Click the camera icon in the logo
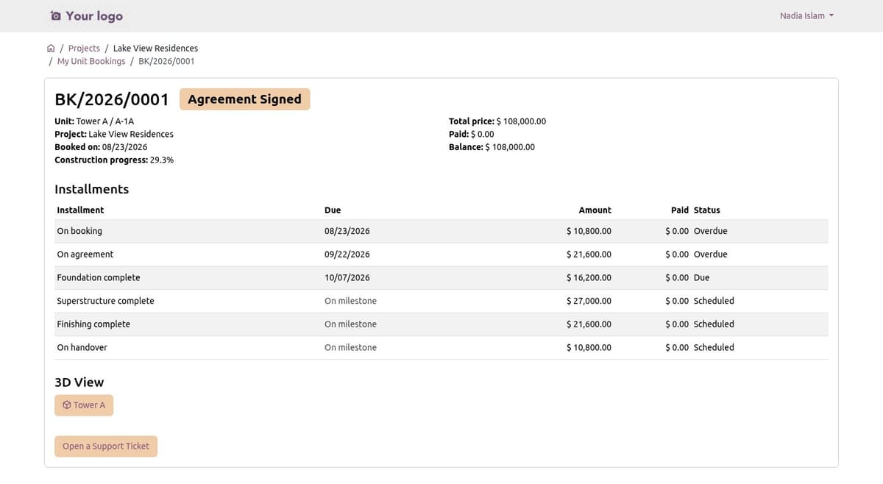The height and width of the screenshot is (484, 883). [55, 15]
